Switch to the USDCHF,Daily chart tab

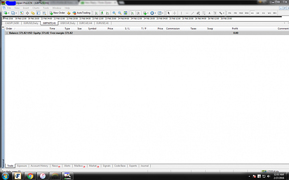(x=68, y=23)
